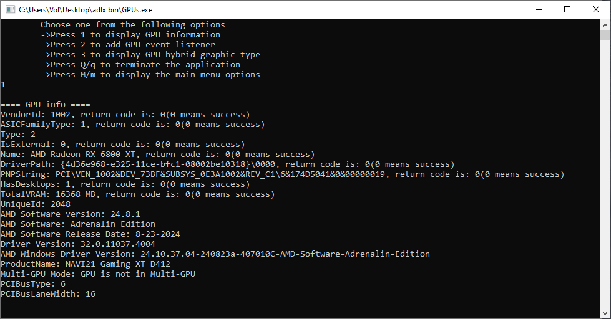Close the GPUs.exe console window

[x=596, y=10]
